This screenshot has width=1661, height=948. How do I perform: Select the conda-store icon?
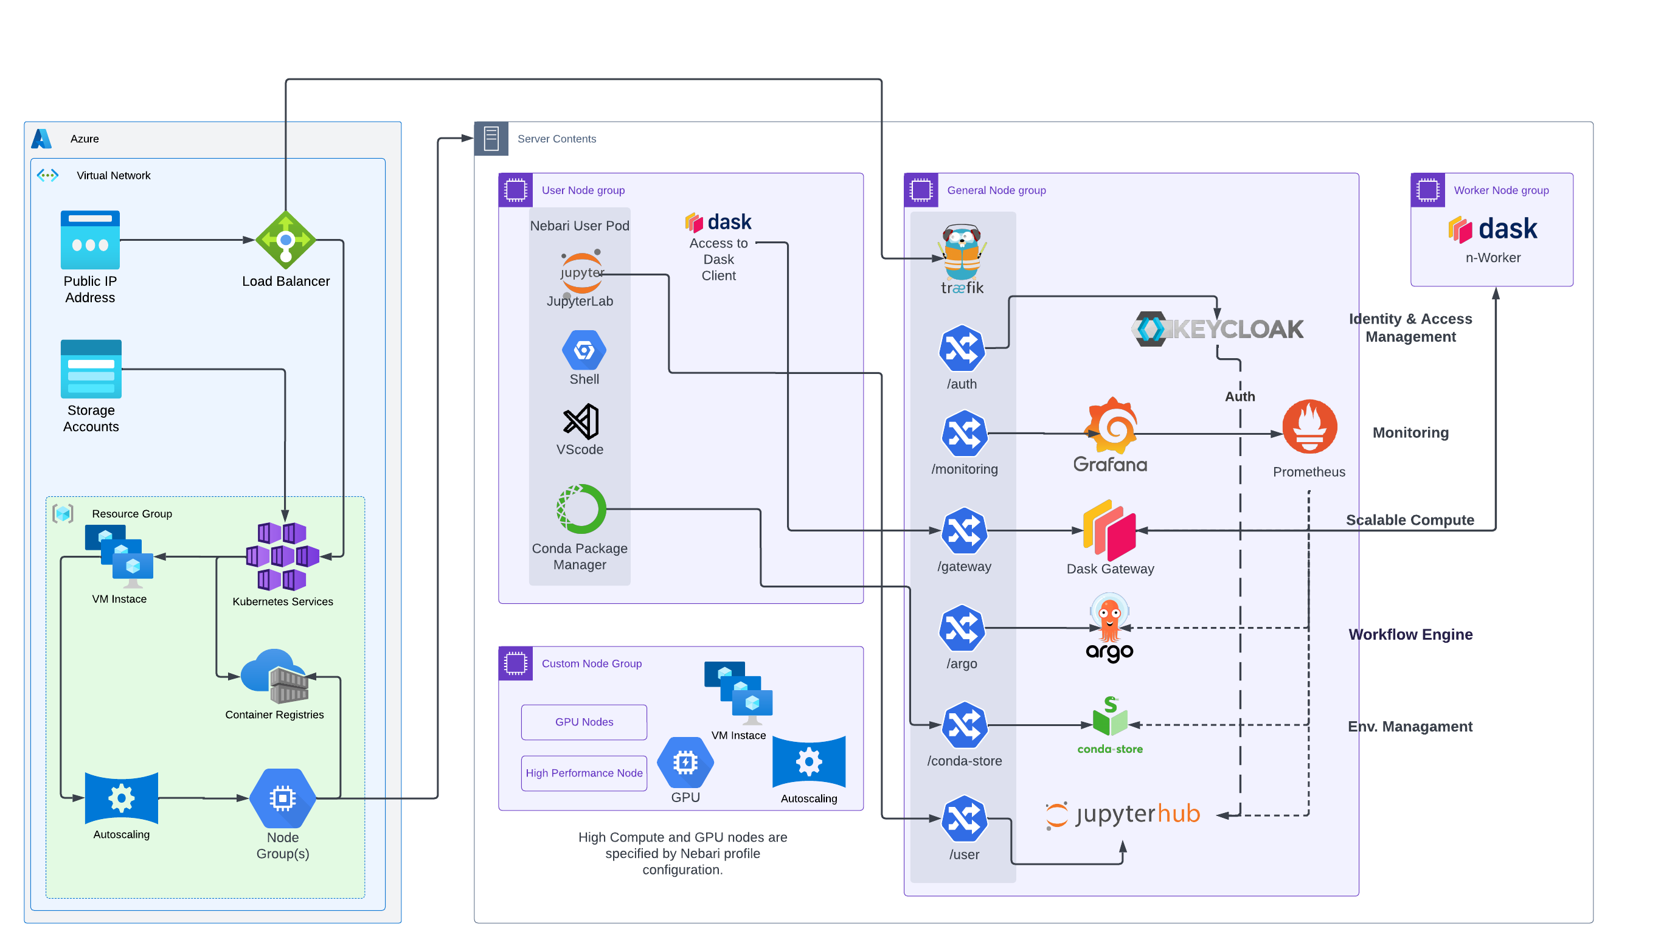(1111, 723)
